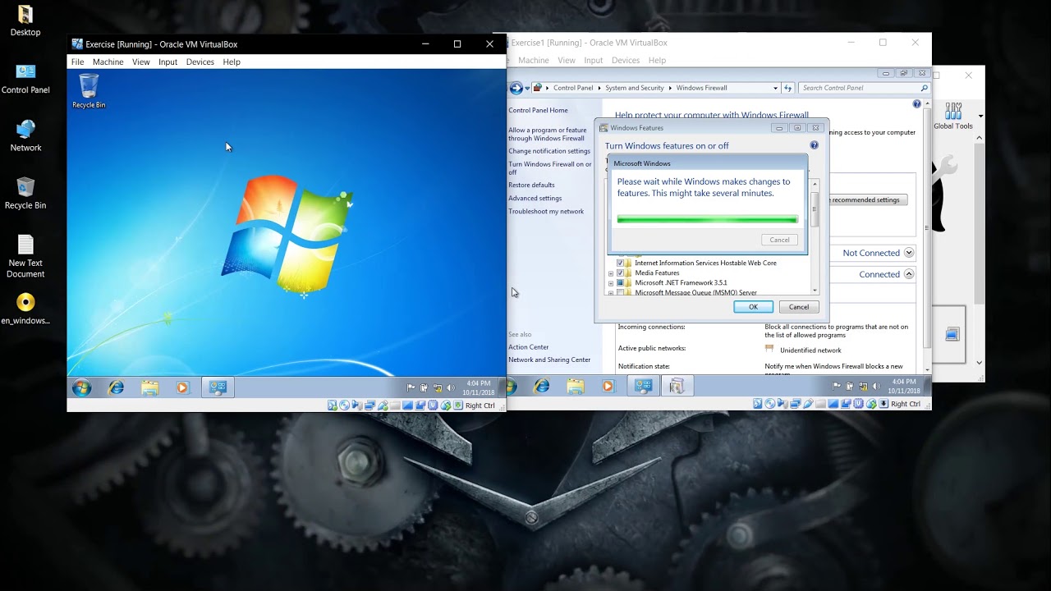Open Help menu in Exercise window
This screenshot has width=1051, height=591.
[232, 62]
